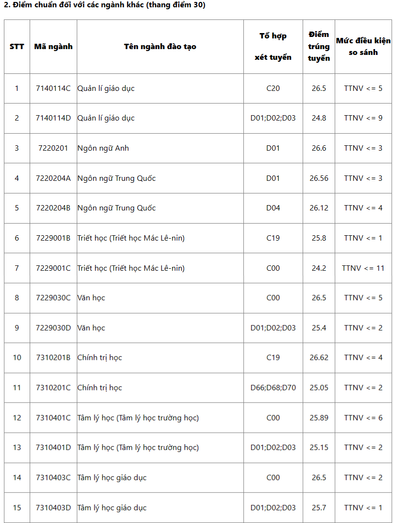393x523 pixels.
Task: Click the Mức điều kiện so sánh header
Action: point(363,47)
